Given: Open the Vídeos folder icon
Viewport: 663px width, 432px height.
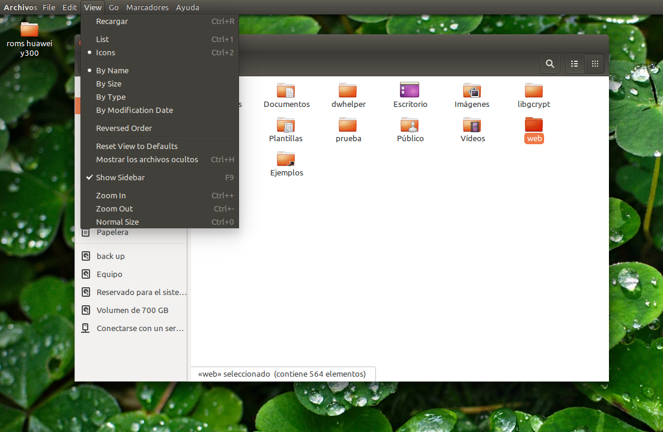Looking at the screenshot, I should pyautogui.click(x=472, y=126).
